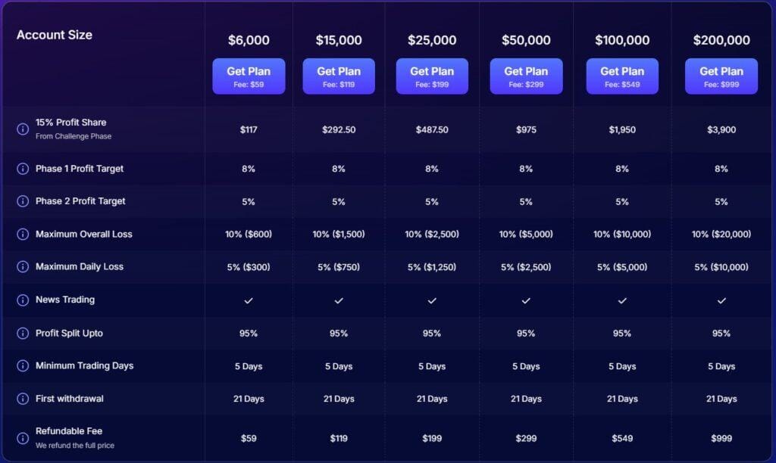Viewport: 776px width, 463px height.
Task: Click Get Plan for the $15,000 account
Action: click(x=338, y=76)
